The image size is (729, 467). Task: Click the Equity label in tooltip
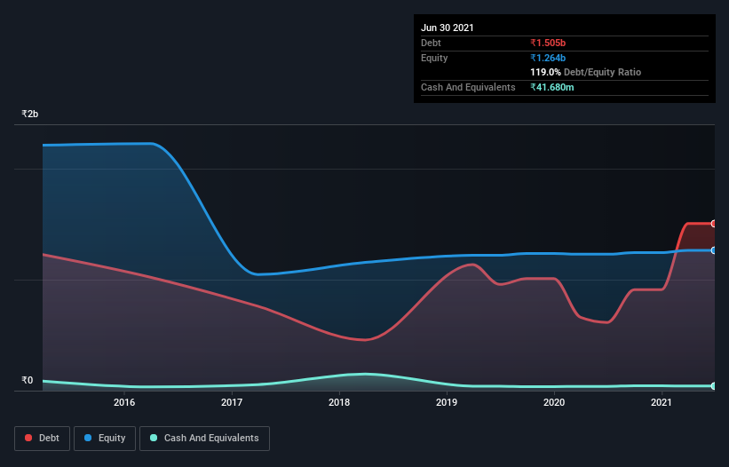click(x=434, y=58)
